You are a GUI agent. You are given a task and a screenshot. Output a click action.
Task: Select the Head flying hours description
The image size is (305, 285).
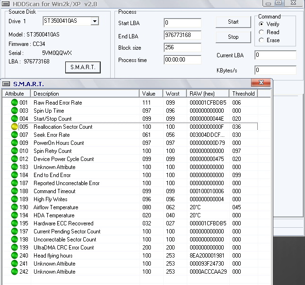[53, 256]
